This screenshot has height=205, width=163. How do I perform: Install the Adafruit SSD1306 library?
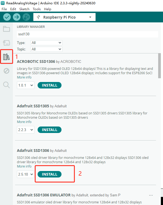click(x=49, y=174)
